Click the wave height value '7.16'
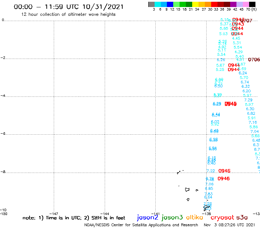260x228 pixels. pos(253,122)
